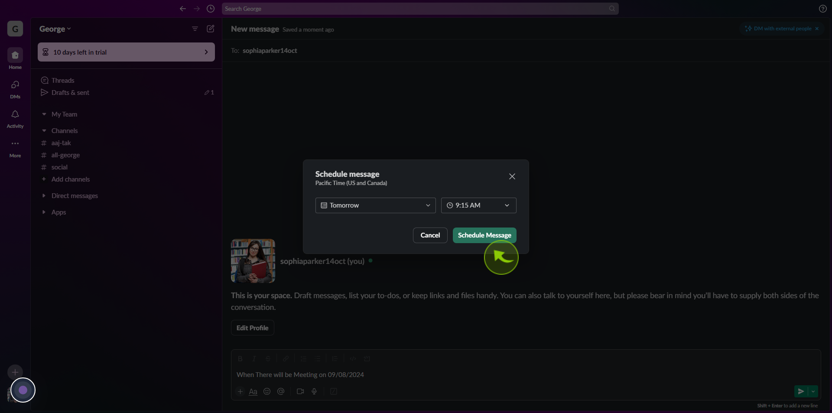Open send options dropdown arrow

(813, 392)
